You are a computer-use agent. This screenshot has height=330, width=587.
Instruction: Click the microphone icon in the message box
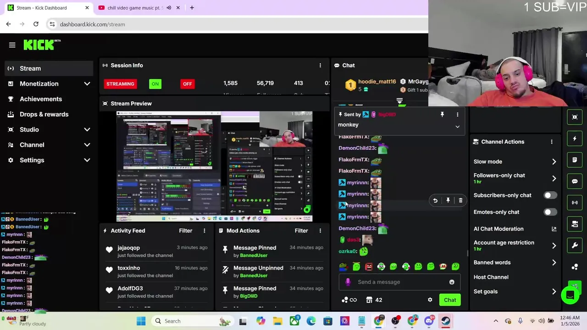[348, 282]
